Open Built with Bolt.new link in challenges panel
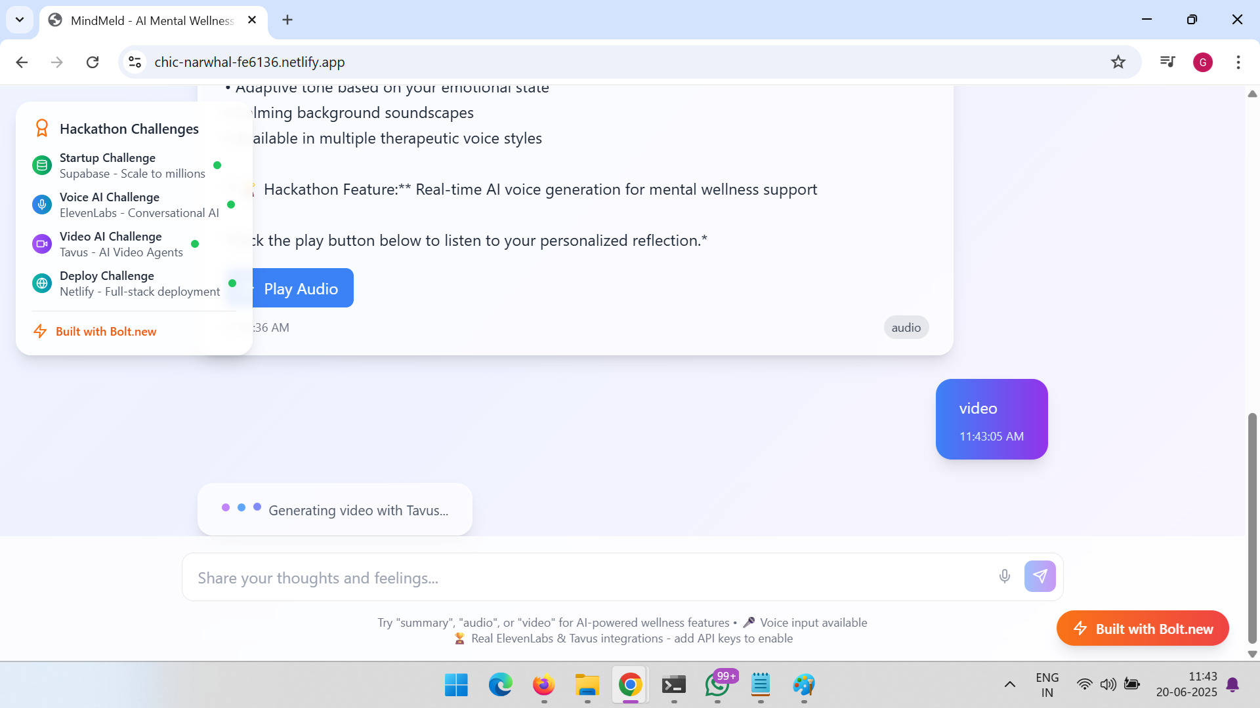The width and height of the screenshot is (1260, 708). click(106, 332)
